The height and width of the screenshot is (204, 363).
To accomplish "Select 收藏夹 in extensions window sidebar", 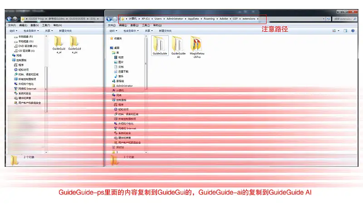I will coord(116,39).
